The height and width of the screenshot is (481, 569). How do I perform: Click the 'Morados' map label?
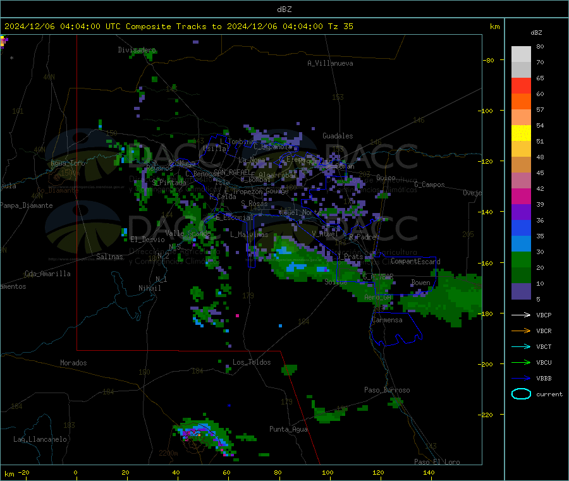pos(74,363)
